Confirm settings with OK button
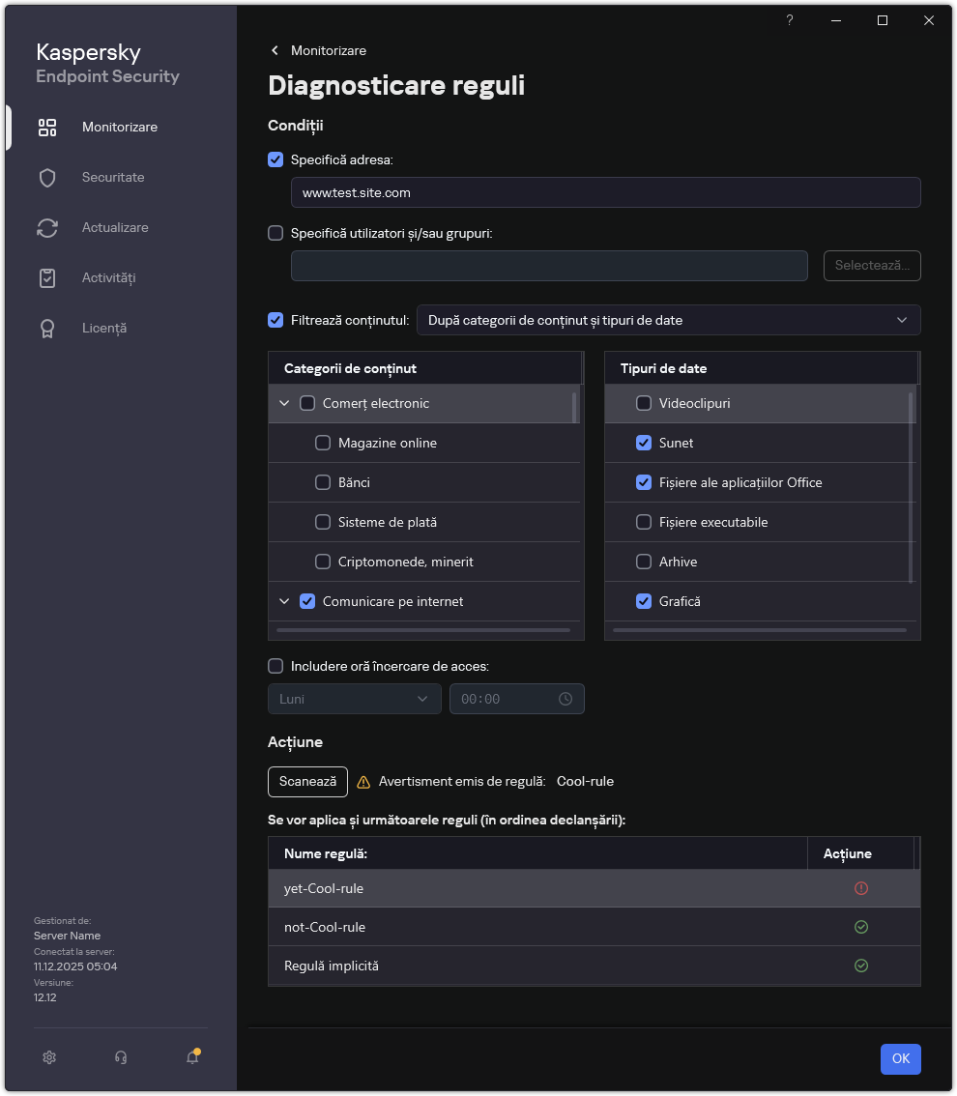This screenshot has width=957, height=1096. [900, 1058]
